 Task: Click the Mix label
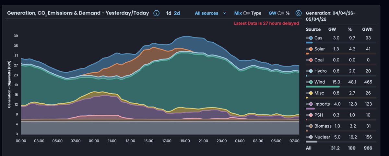tap(238, 13)
